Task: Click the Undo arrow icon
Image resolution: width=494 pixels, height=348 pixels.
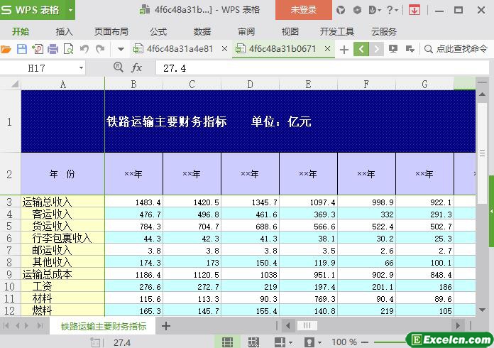Action: click(x=84, y=49)
